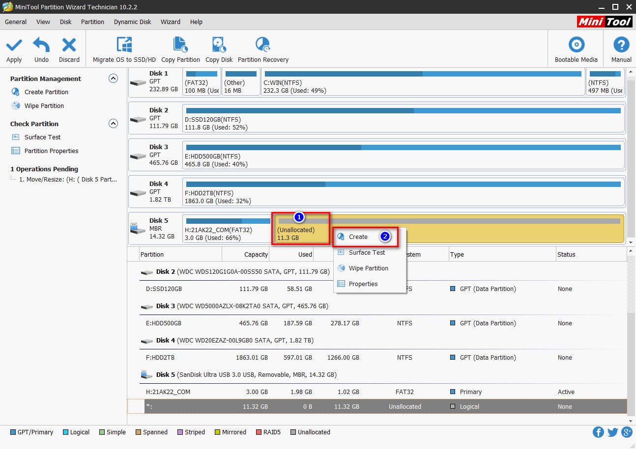Viewport: 636px width, 449px height.
Task: Select the Disk 3 drive icon
Action: pos(138,156)
